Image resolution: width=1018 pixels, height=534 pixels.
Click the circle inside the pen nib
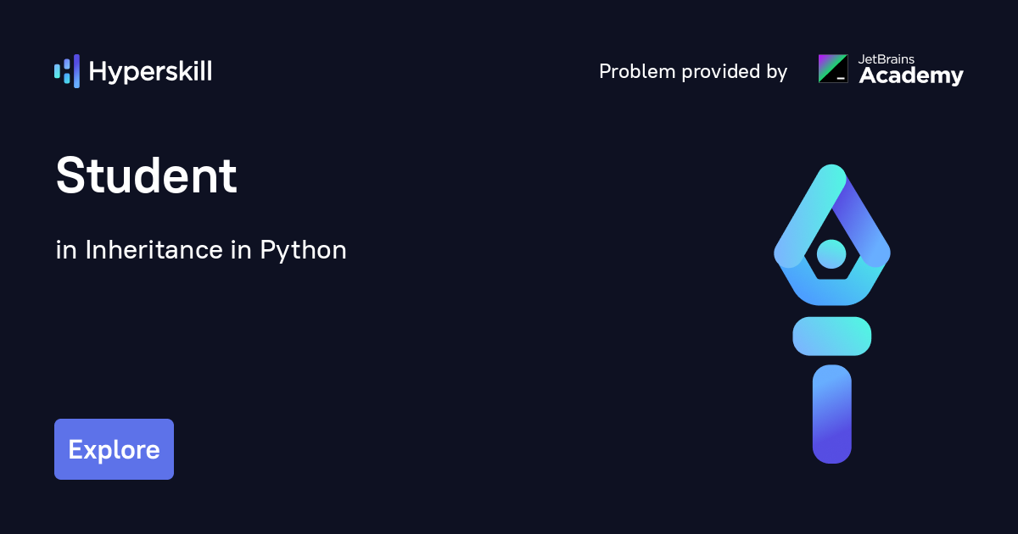point(831,253)
